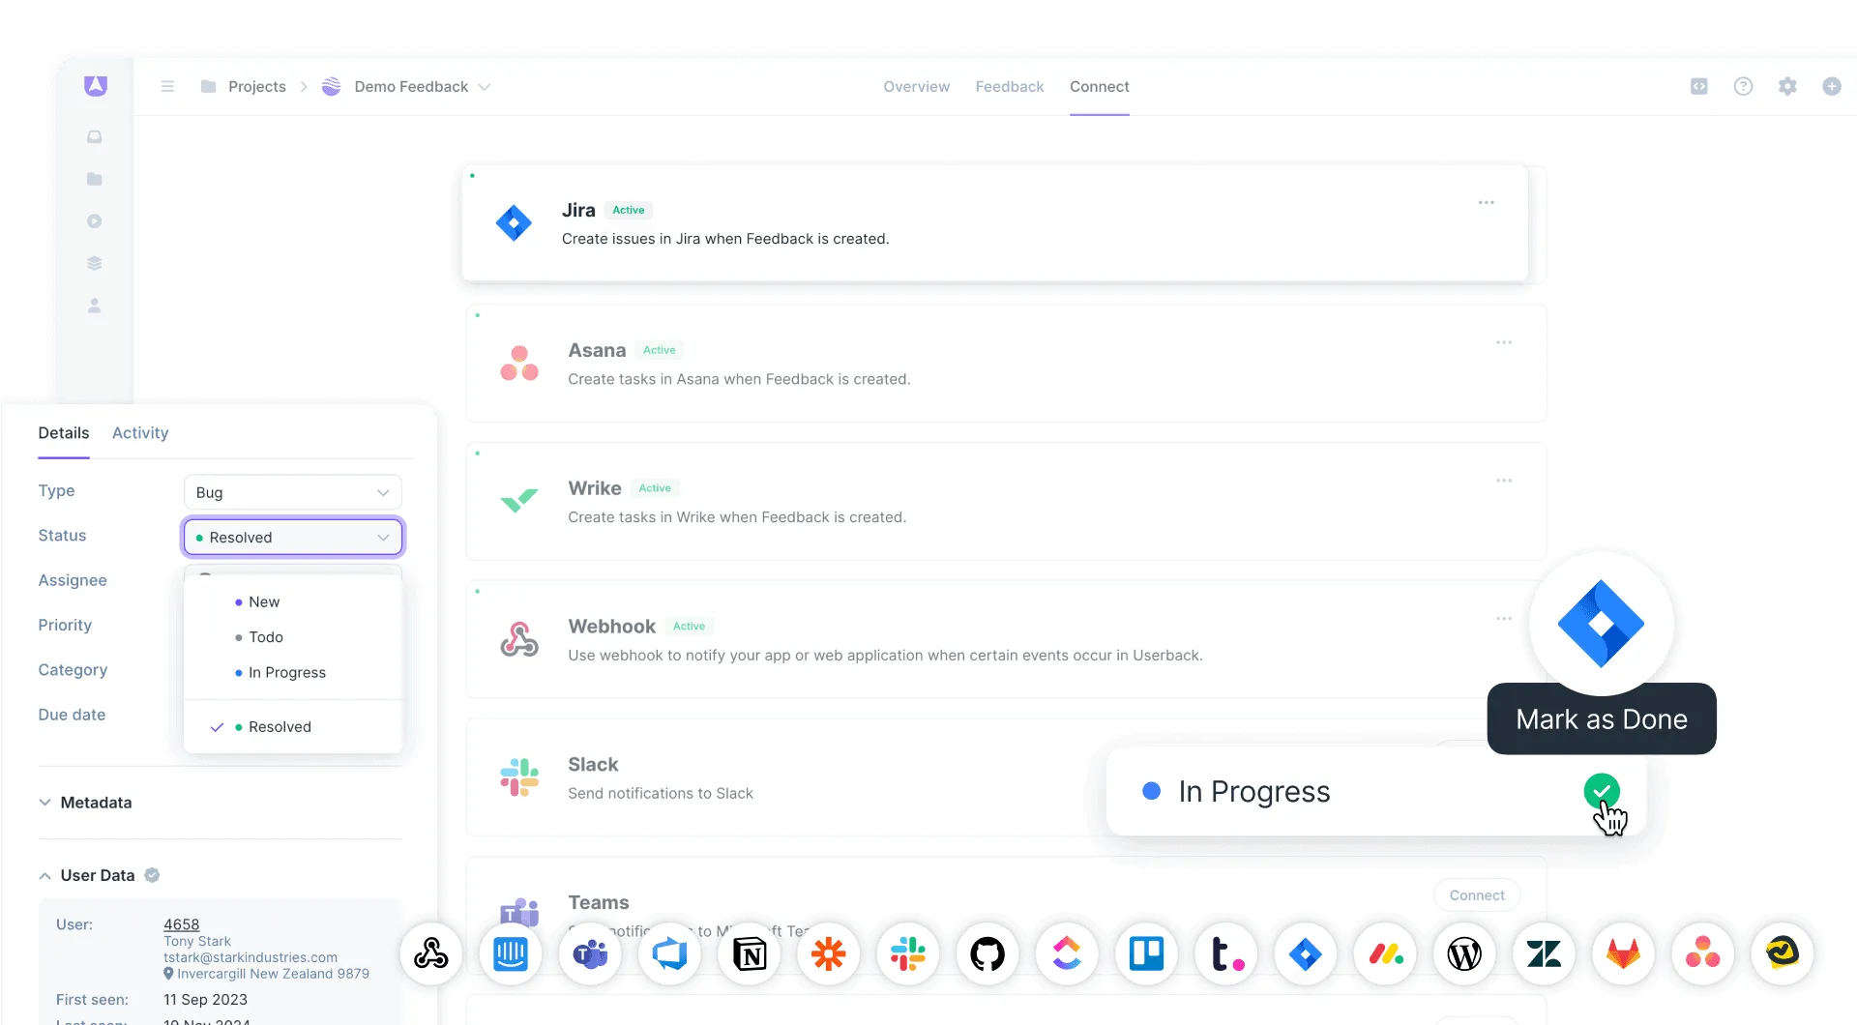This screenshot has width=1857, height=1025.
Task: Click the green Mark as Done checkmark
Action: [x=1603, y=791]
